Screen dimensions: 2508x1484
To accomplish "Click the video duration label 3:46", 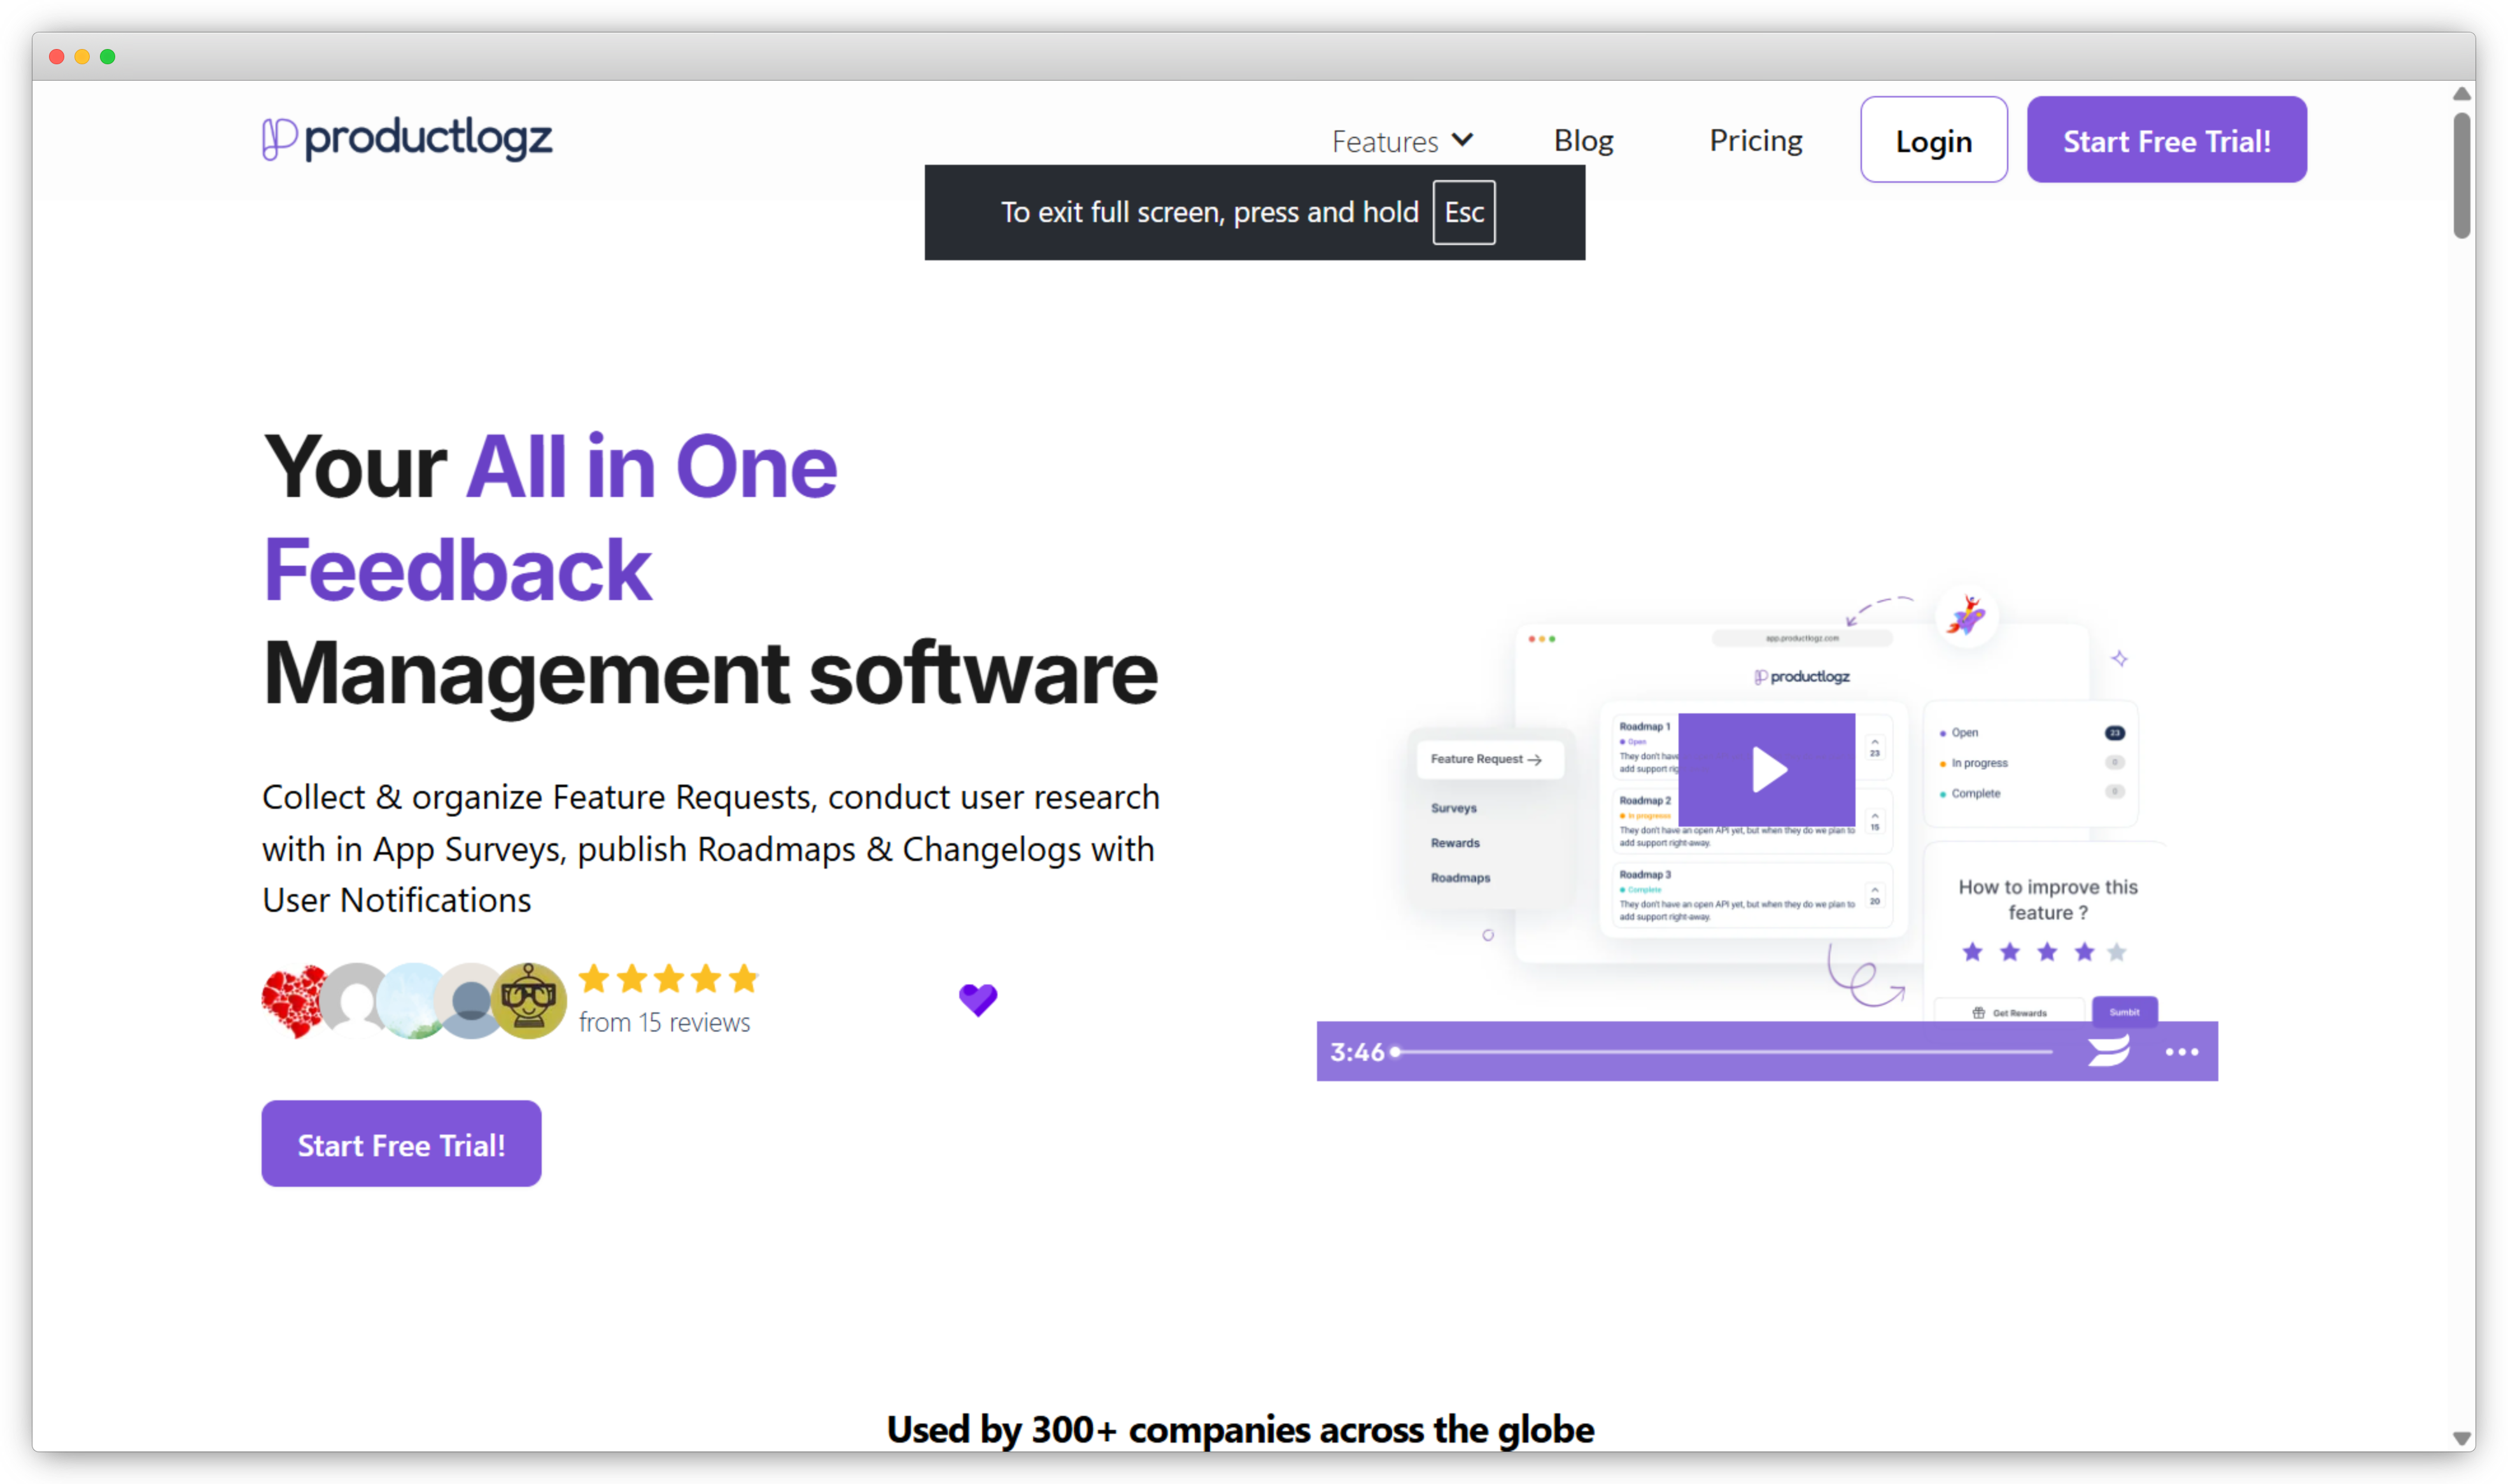I will tap(1356, 1052).
